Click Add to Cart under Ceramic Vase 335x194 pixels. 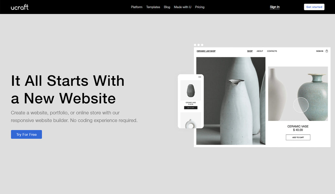[x=298, y=137]
